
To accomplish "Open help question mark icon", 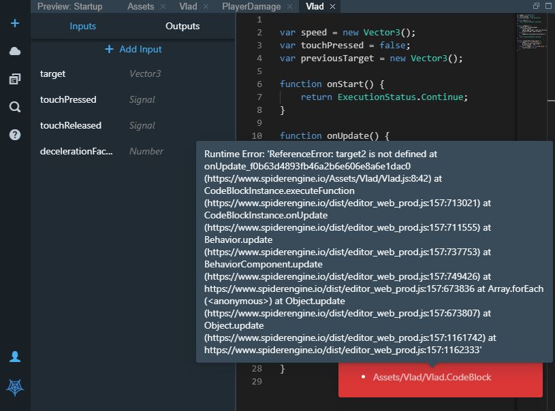I will pos(15,135).
